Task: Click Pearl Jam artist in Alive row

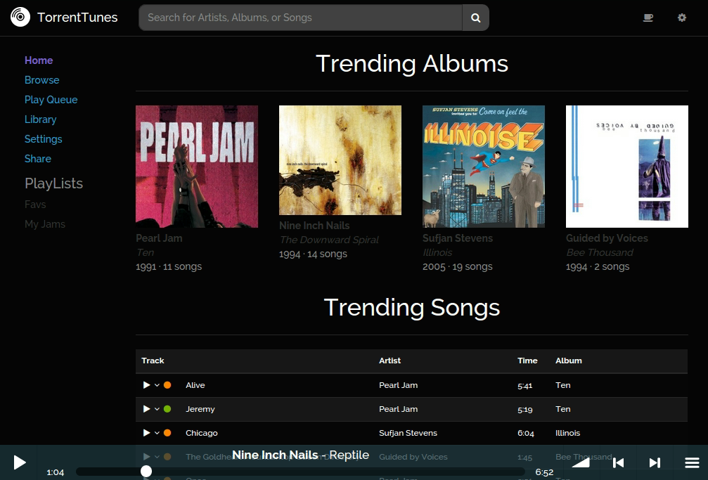Action: [x=398, y=385]
